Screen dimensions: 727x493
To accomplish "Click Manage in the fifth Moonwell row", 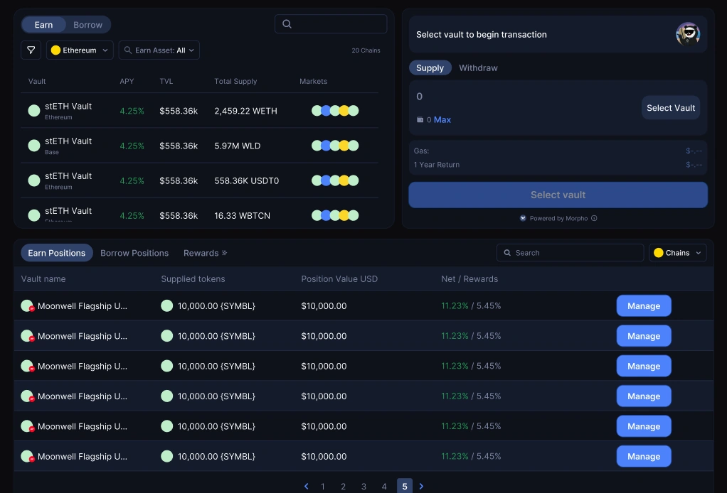I will [x=644, y=426].
